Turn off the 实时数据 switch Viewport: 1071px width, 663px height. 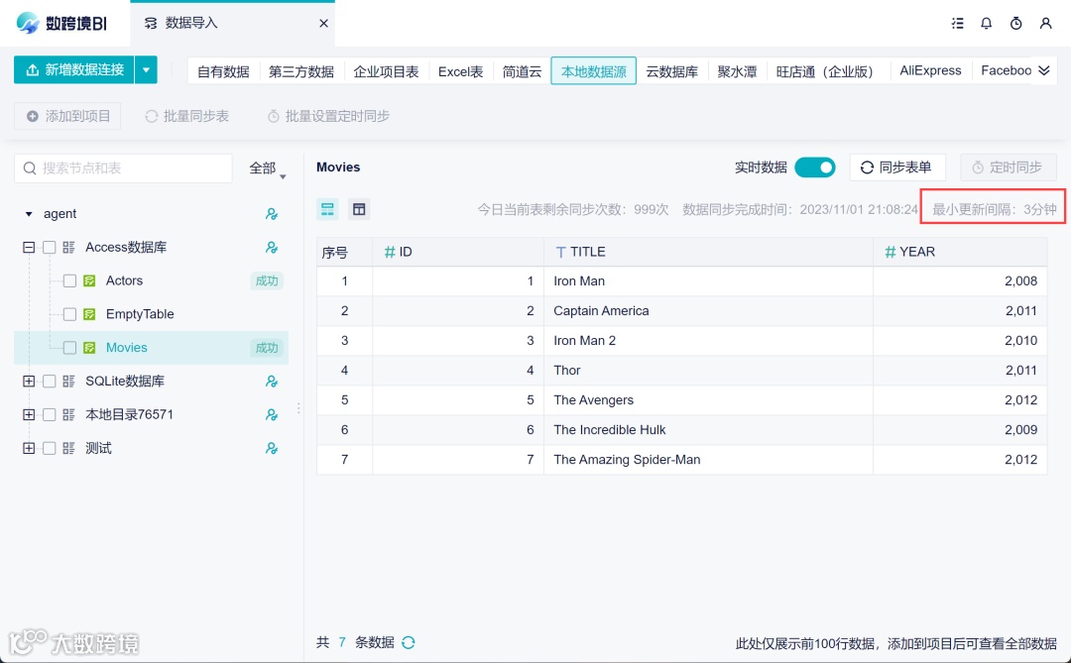pyautogui.click(x=815, y=168)
